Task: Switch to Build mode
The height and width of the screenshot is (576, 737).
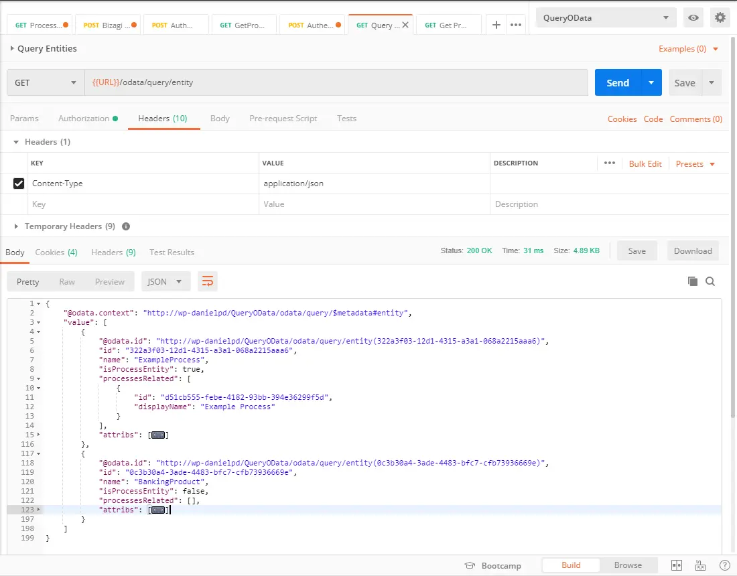Action: (571, 565)
